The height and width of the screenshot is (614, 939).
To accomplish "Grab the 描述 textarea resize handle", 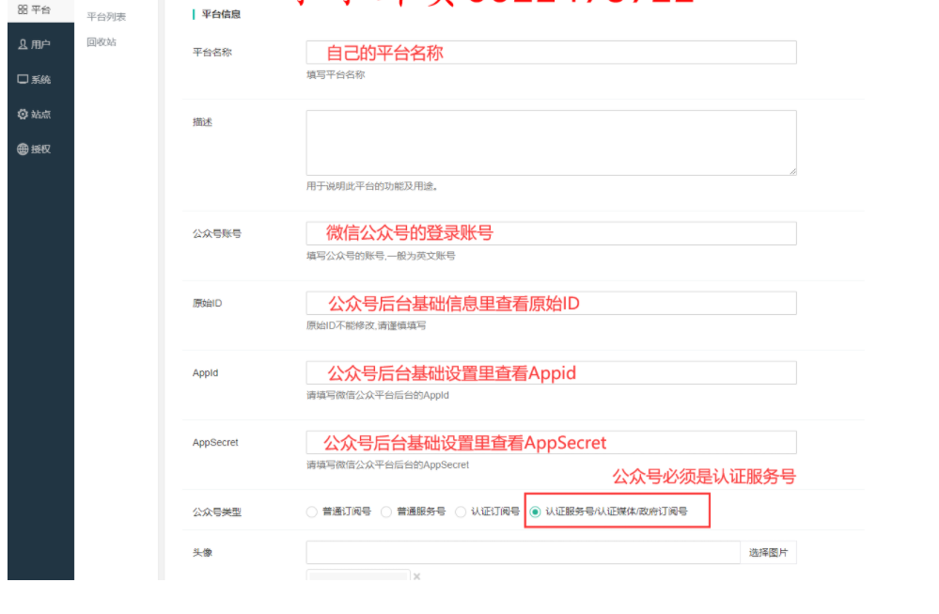I will click(792, 171).
